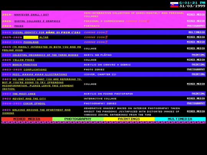Viewport: 207px width, 155px height.
Task: Click Mixed Media tag in Advent and the City row
Action: (196, 98)
